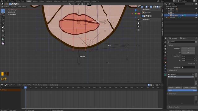The height and width of the screenshot is (111, 198).
Task: Click the outliner filter funnel icon
Action: (192, 4)
